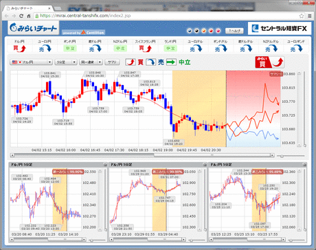316x250 pixels.
Task: Choose the black theme ball
Action: [x=196, y=30]
